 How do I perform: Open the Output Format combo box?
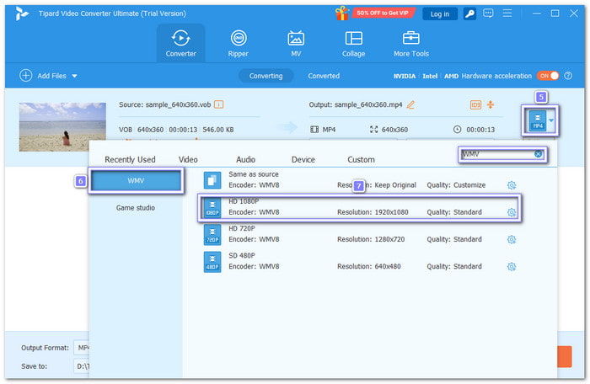click(82, 347)
